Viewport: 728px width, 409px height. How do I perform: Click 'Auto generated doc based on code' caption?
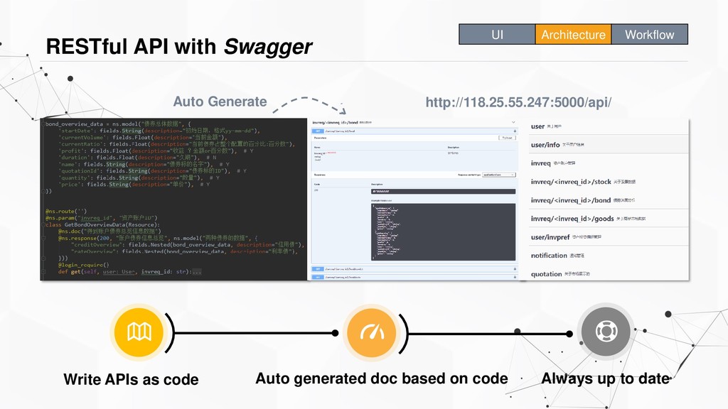click(x=382, y=378)
